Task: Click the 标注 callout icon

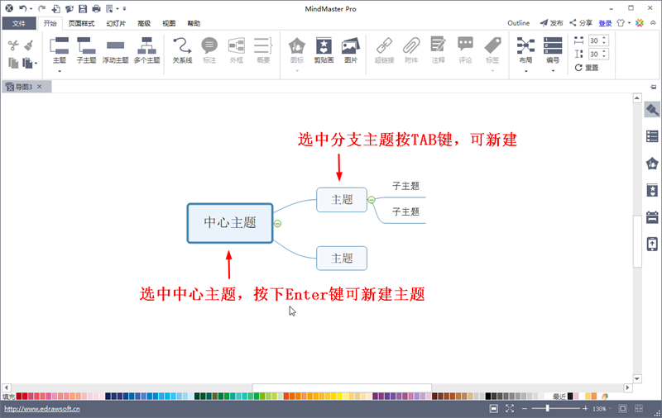Action: (x=209, y=50)
